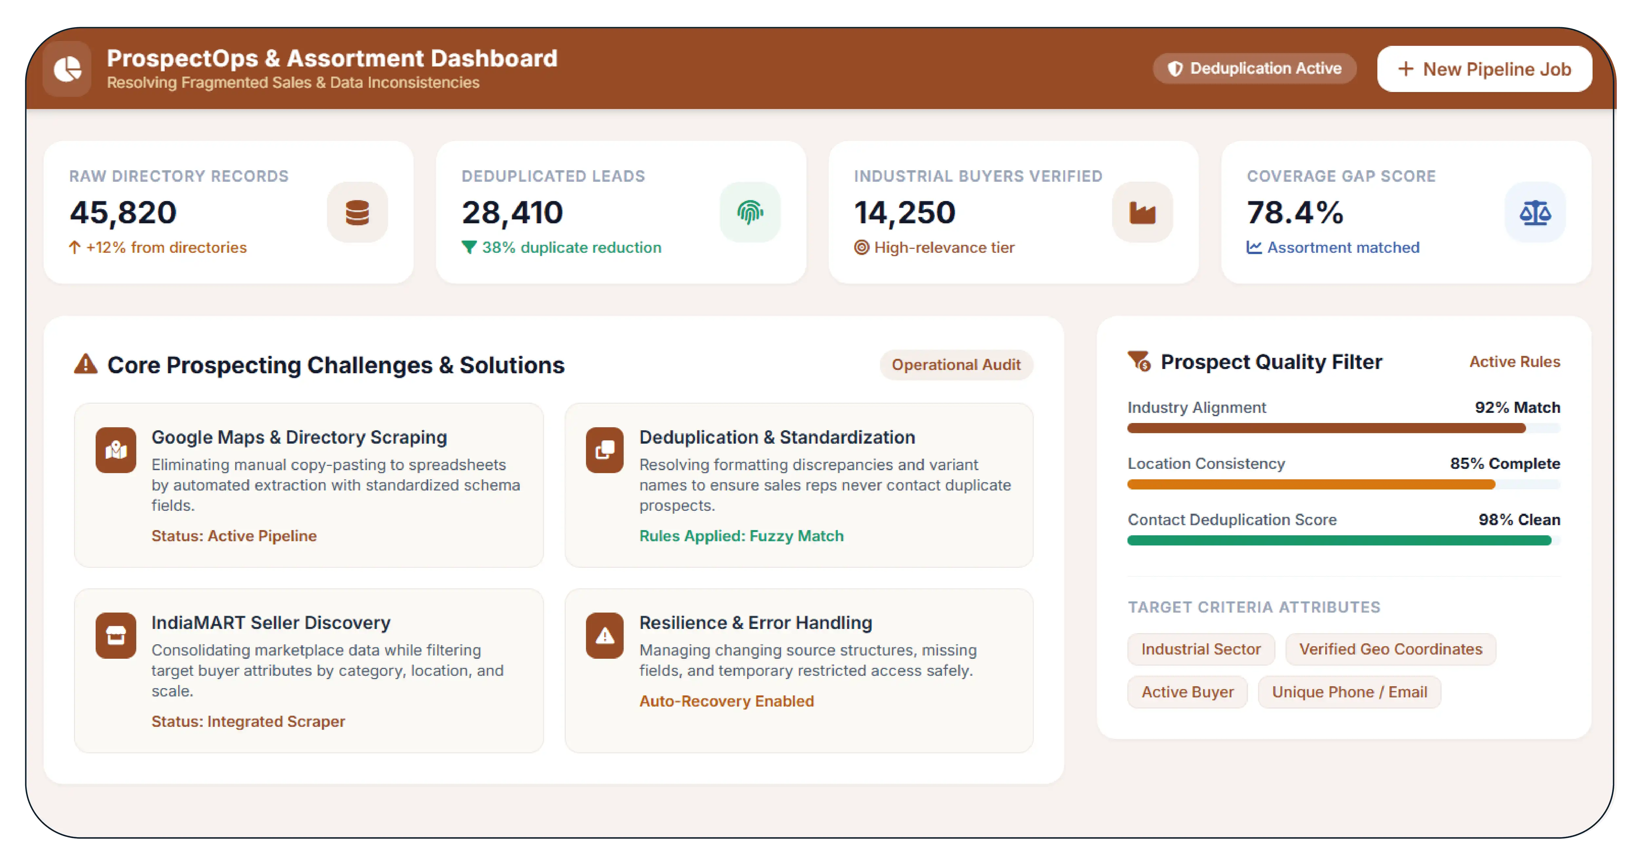This screenshot has width=1643, height=865.
Task: Click the copy icon for Deduplication & Standardization
Action: pos(605,450)
